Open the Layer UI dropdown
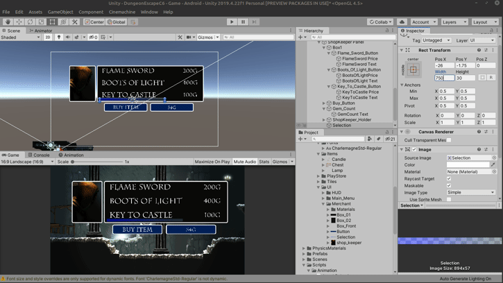 (481, 40)
